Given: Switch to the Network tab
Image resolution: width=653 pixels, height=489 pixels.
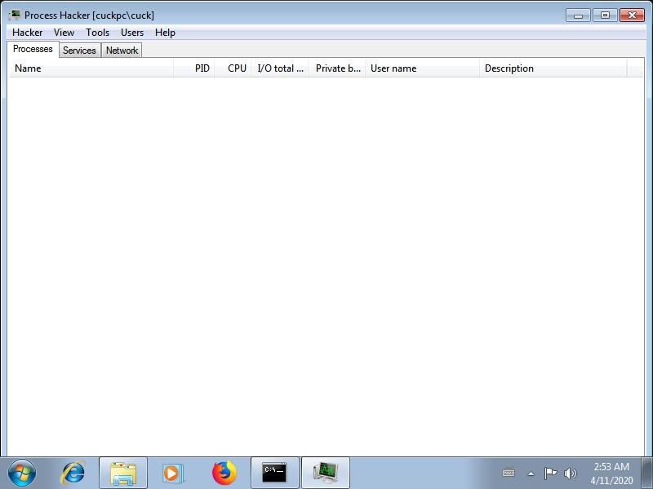Looking at the screenshot, I should [x=122, y=51].
